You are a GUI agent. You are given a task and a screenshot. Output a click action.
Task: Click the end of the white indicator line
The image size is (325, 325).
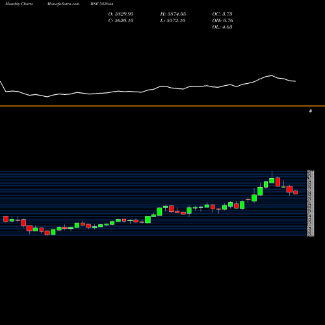tap(295, 81)
